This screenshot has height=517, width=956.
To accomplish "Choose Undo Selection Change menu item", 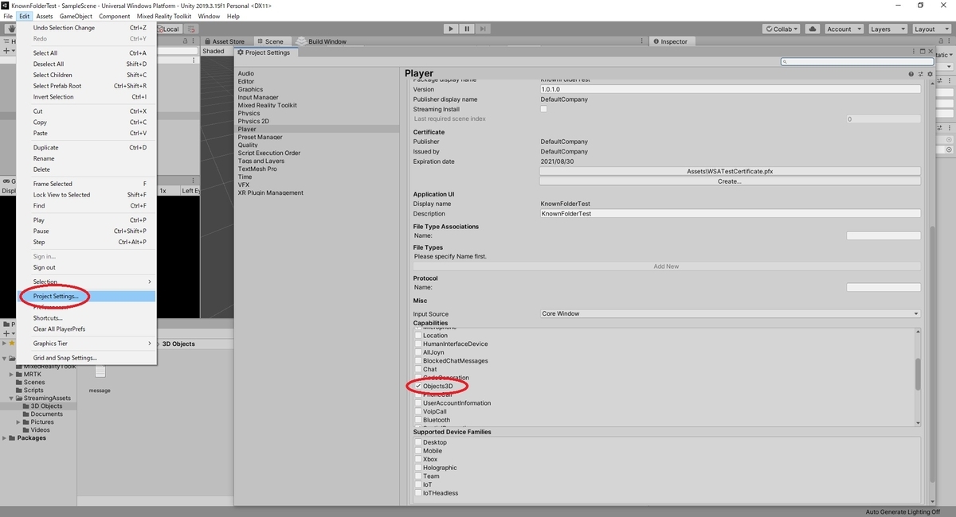I will tap(87, 28).
